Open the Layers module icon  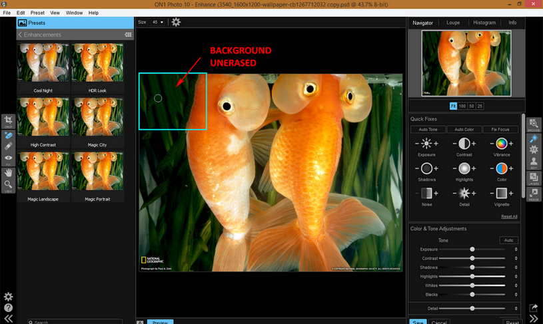tap(534, 178)
